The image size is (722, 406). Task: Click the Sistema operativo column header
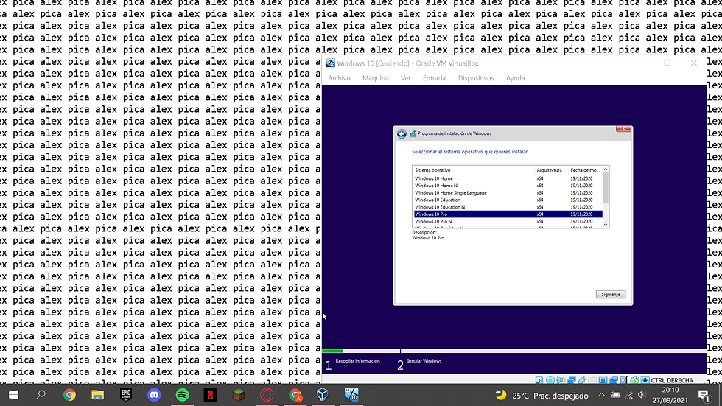473,170
